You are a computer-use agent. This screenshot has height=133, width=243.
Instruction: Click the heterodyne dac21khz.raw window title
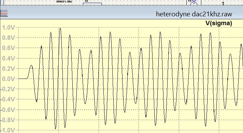(194, 14)
